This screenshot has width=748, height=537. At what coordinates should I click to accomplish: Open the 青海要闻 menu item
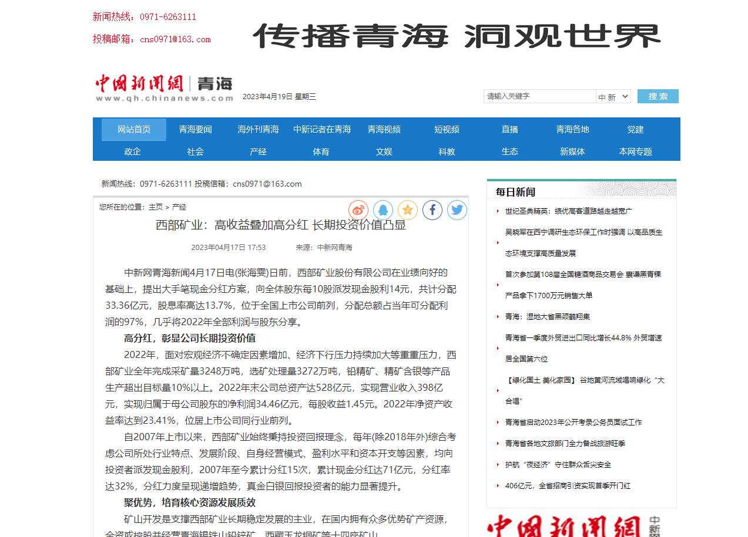(x=196, y=130)
